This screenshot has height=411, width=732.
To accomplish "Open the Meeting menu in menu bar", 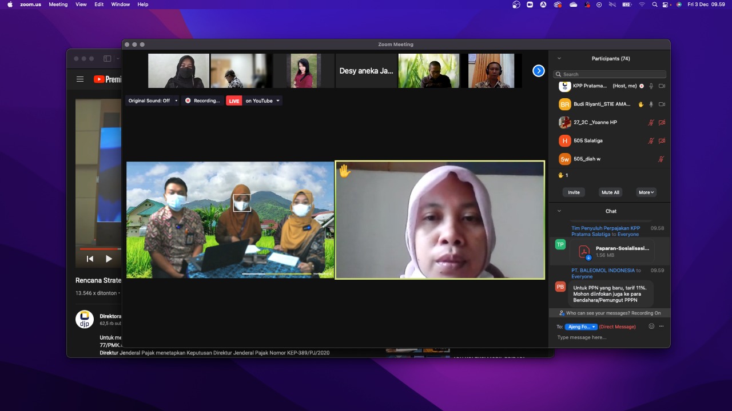I will [58, 5].
